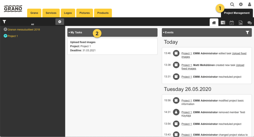The width and height of the screenshot is (254, 137).
Task: Open sidebar settings gear button
Action: pyautogui.click(x=60, y=22)
